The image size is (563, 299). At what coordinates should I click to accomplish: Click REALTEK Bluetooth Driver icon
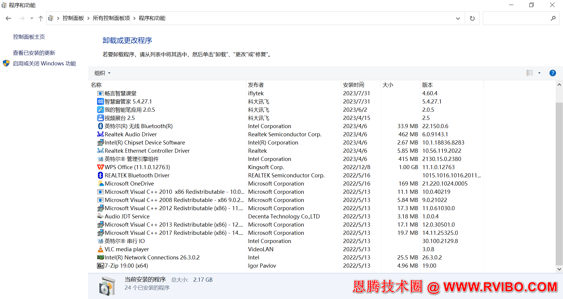point(100,175)
